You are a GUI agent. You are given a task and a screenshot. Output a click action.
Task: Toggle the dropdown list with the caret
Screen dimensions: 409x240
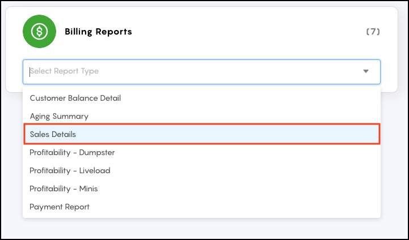coord(366,71)
